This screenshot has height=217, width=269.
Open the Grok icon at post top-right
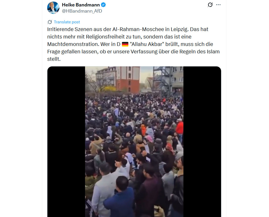[210, 5]
